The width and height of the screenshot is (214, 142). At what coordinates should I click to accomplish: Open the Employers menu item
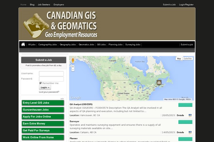(x=59, y=5)
